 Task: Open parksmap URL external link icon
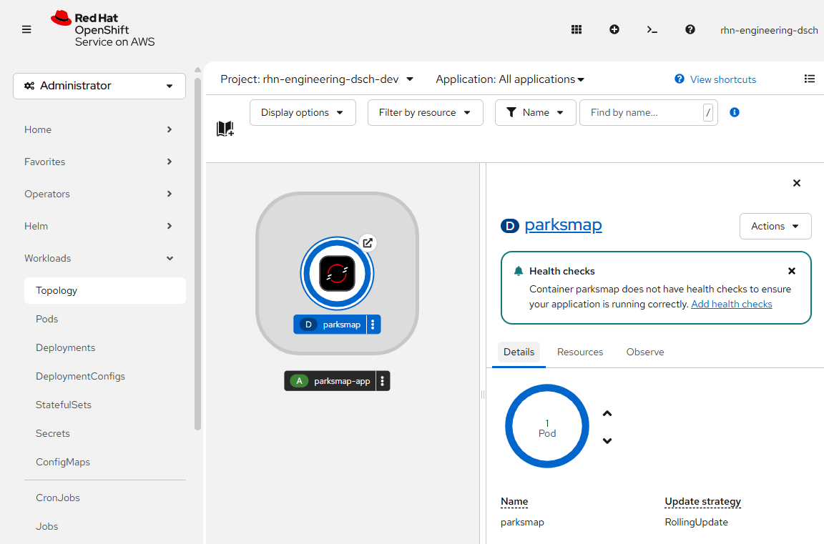pos(368,242)
